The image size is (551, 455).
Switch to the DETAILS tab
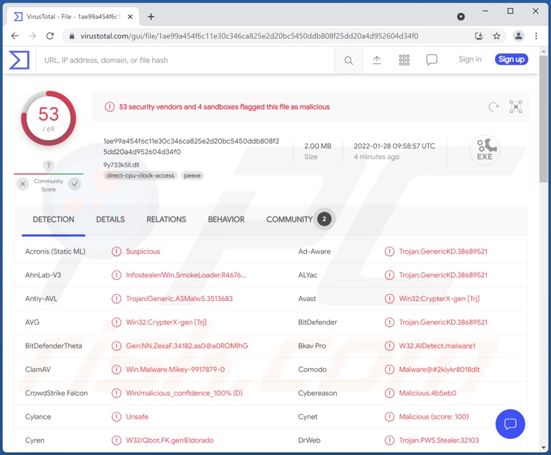[110, 219]
